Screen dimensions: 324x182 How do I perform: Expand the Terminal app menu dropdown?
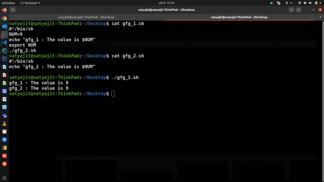[x=30, y=3]
